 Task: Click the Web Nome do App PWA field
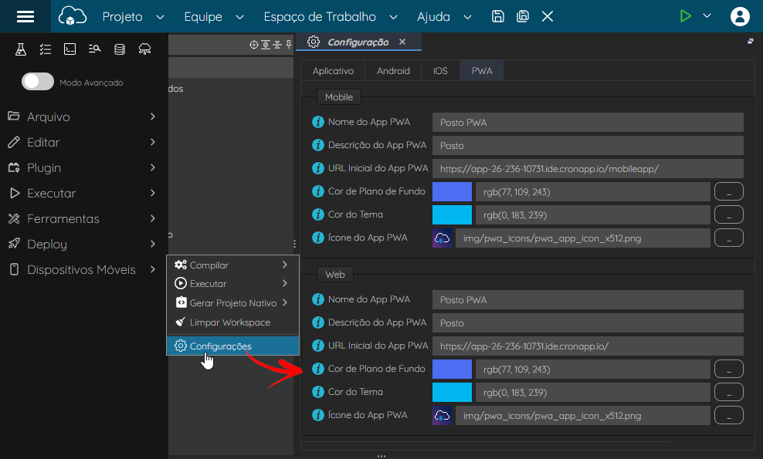[588, 299]
